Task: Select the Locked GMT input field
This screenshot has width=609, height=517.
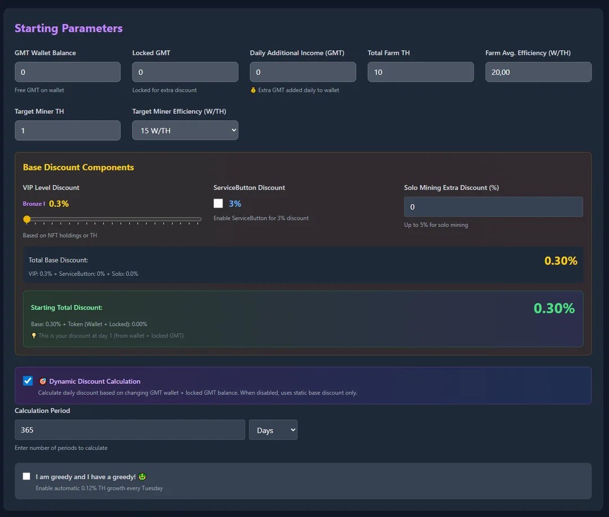Action: 185,72
